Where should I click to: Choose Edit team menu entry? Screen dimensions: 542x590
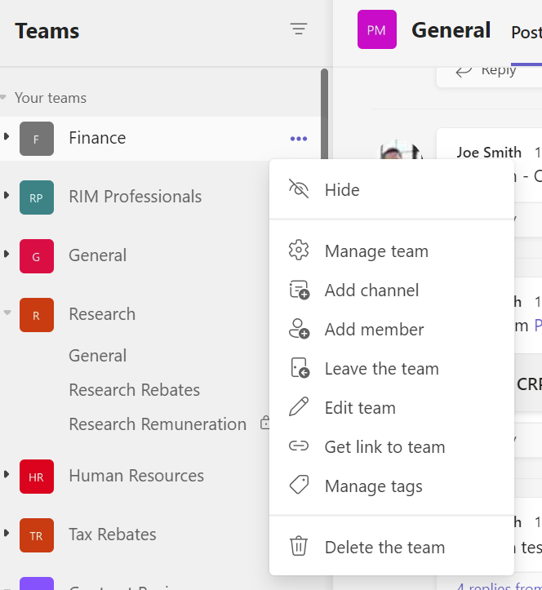[x=392, y=407]
